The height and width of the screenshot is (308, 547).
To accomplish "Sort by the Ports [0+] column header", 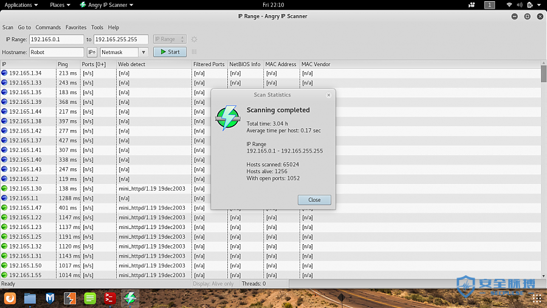I will tap(98, 64).
